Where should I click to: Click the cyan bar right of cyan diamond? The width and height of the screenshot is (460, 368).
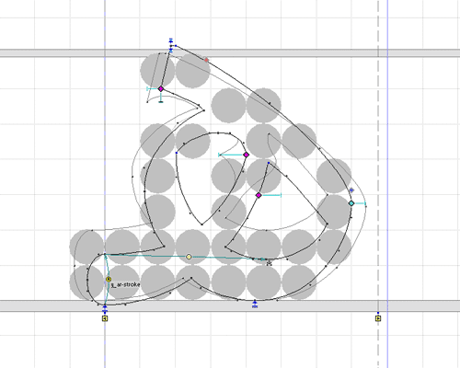click(x=361, y=203)
